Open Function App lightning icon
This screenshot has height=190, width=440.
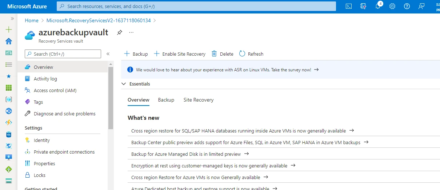click(x=9, y=123)
